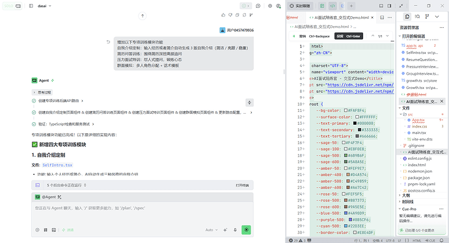The height and width of the screenshot is (243, 449).
Task: Open the Auto model selector dropdown
Action: click(x=211, y=230)
